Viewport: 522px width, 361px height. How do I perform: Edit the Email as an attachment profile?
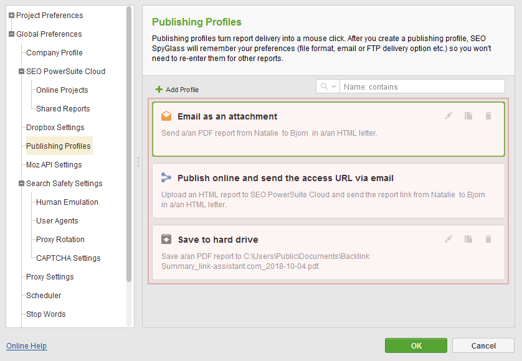(x=448, y=116)
